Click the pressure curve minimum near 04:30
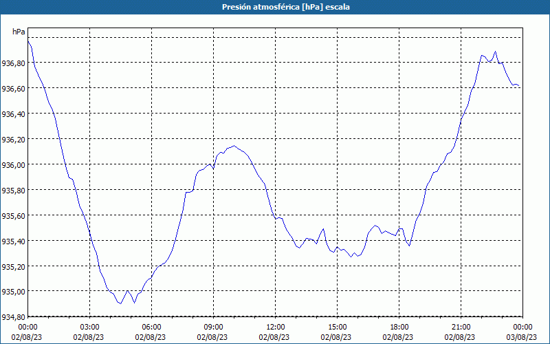The image size is (550, 344). [120, 303]
